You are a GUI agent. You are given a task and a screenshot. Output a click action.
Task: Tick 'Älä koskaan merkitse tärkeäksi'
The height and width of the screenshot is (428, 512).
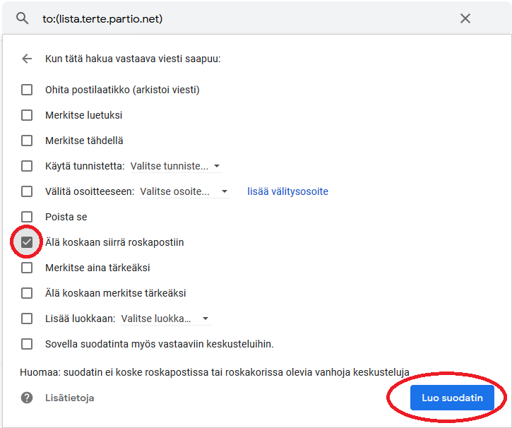(x=27, y=293)
